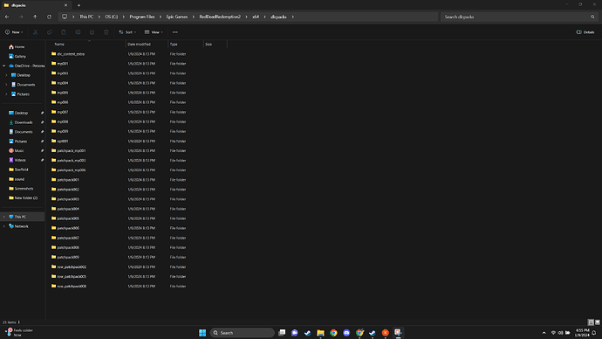Viewport: 602px width, 339px height.
Task: Toggle the Details pane
Action: click(x=585, y=32)
